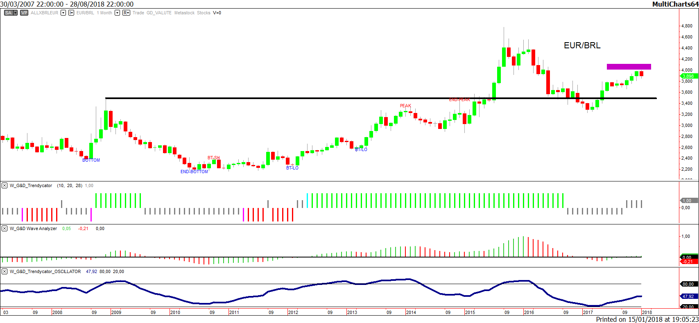Click the black horizontal resistance line
699x323 pixels.
click(x=381, y=98)
